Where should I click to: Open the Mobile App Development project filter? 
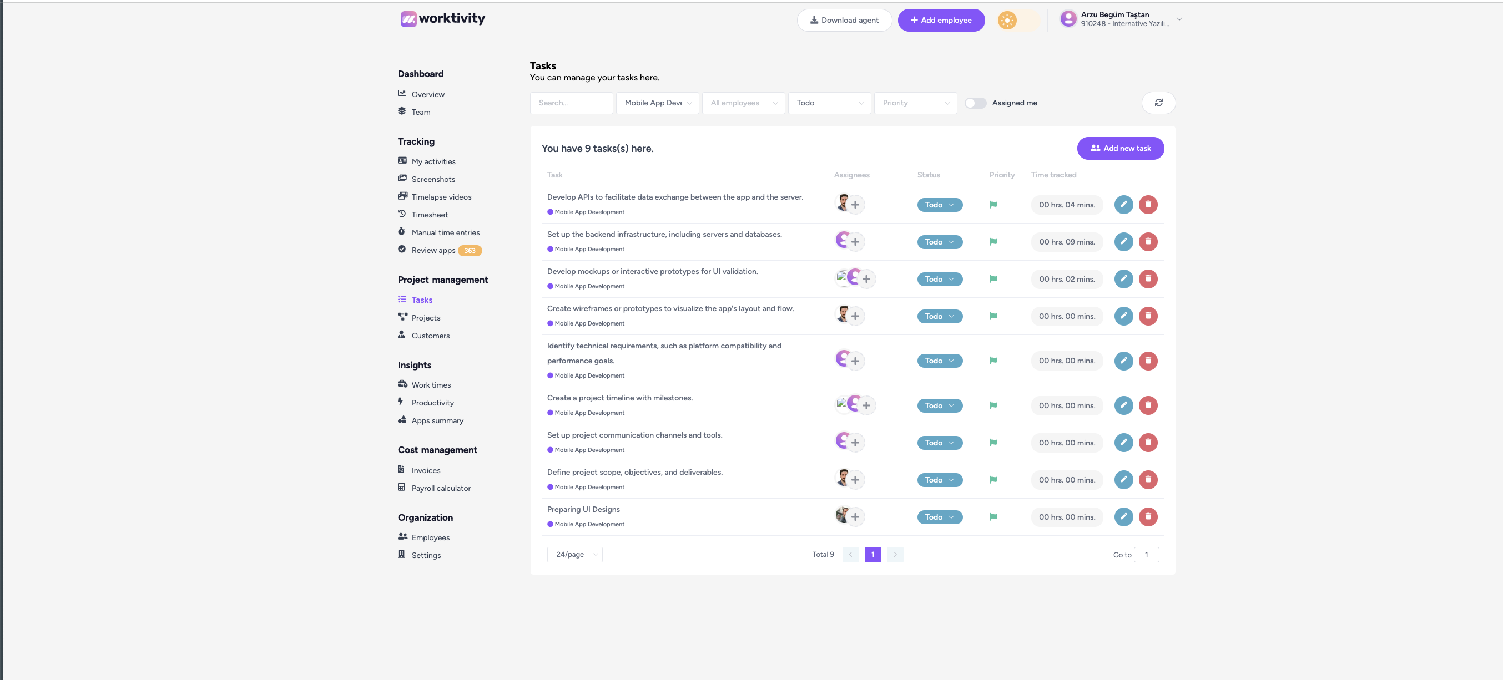[657, 103]
